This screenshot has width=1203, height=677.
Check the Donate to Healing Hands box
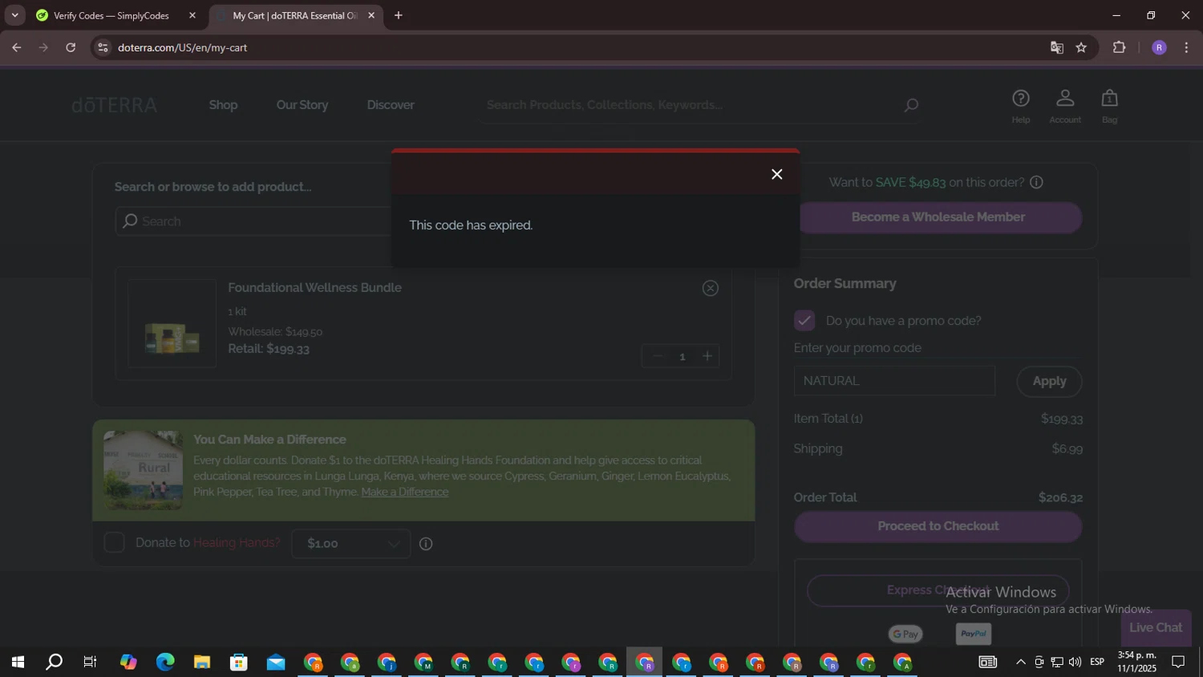115,543
